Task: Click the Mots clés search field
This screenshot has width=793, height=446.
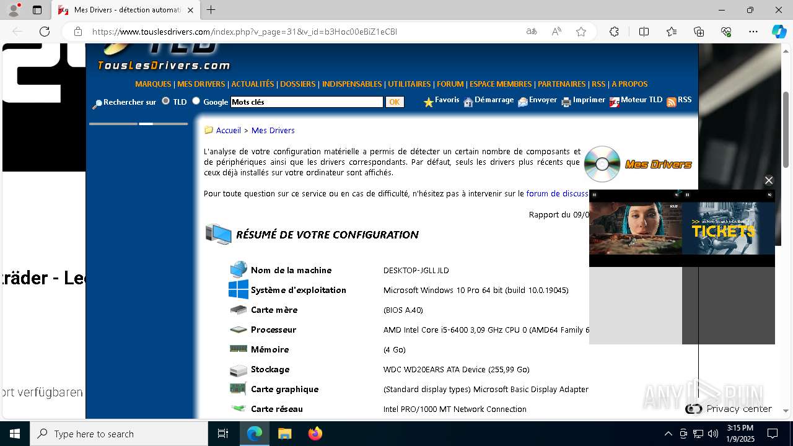Action: coord(307,102)
